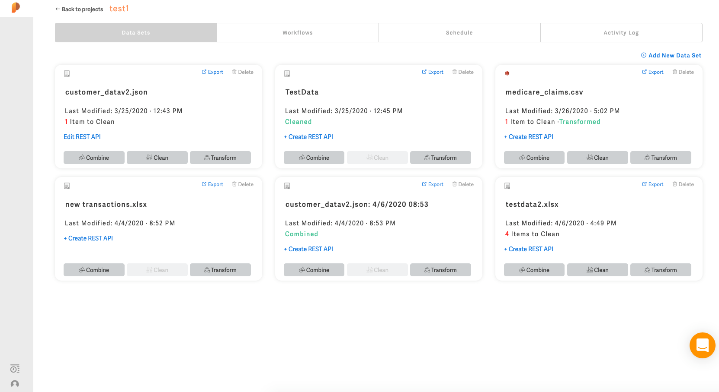The height and width of the screenshot is (392, 719).
Task: Clean the customer_datav2.json data set
Action: [157, 158]
